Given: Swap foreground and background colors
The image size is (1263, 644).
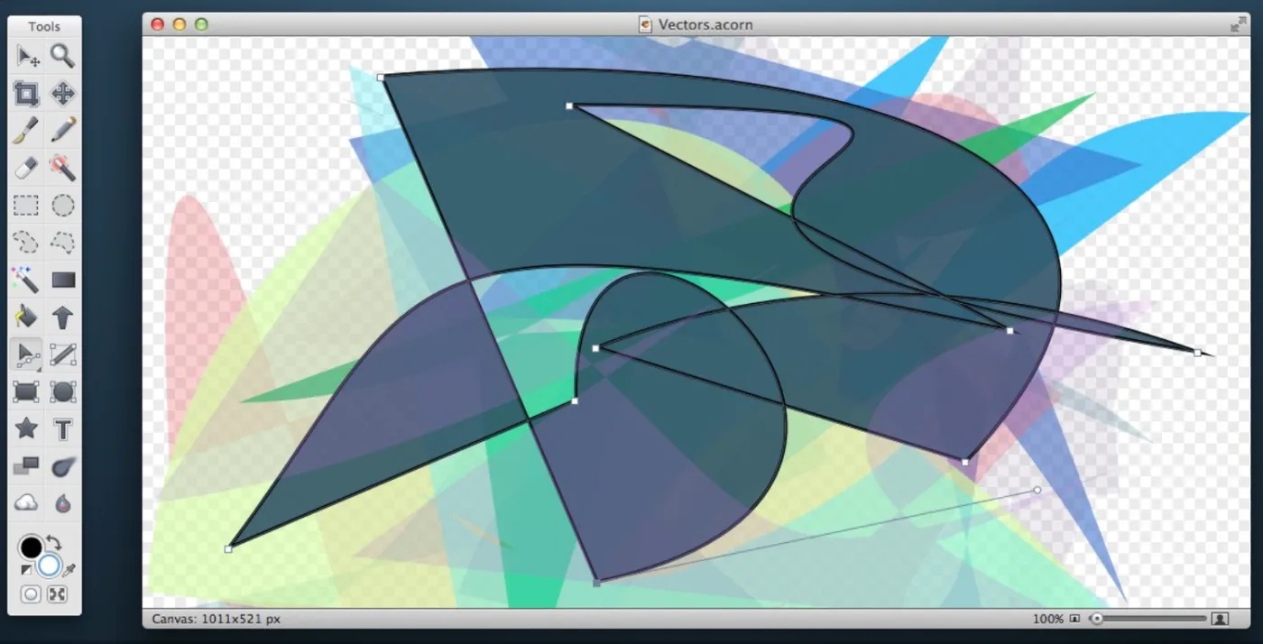Looking at the screenshot, I should [x=53, y=543].
